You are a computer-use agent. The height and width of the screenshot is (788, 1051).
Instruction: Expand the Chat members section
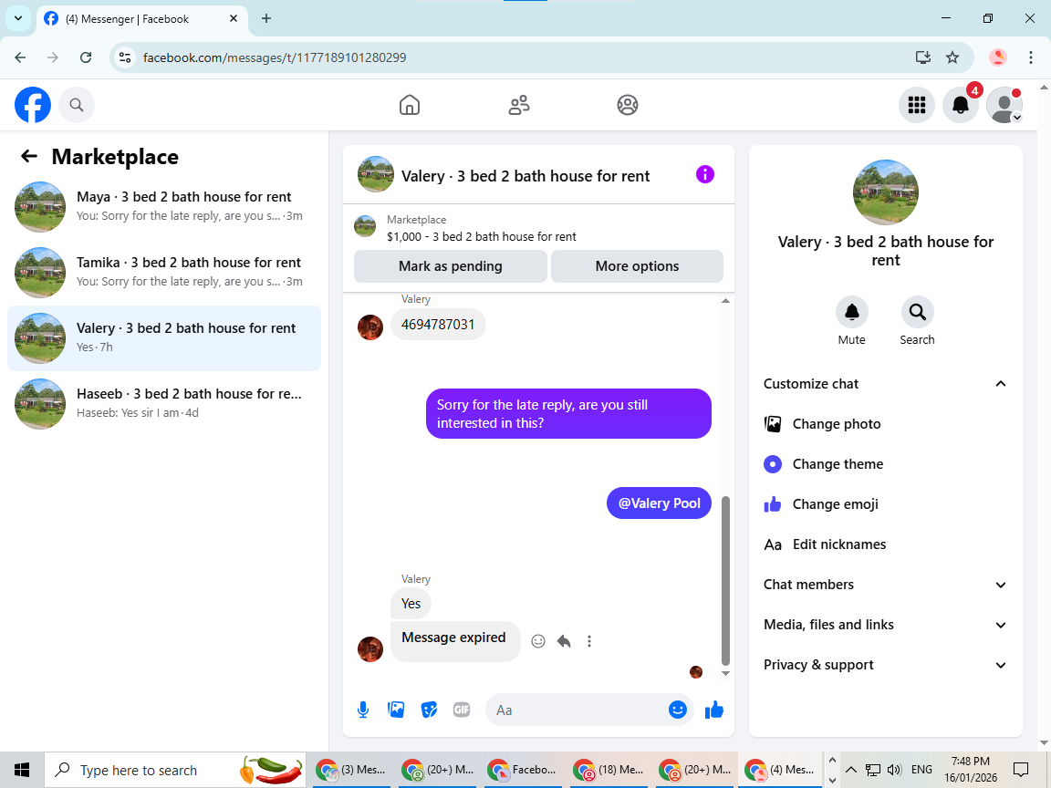coord(1001,585)
